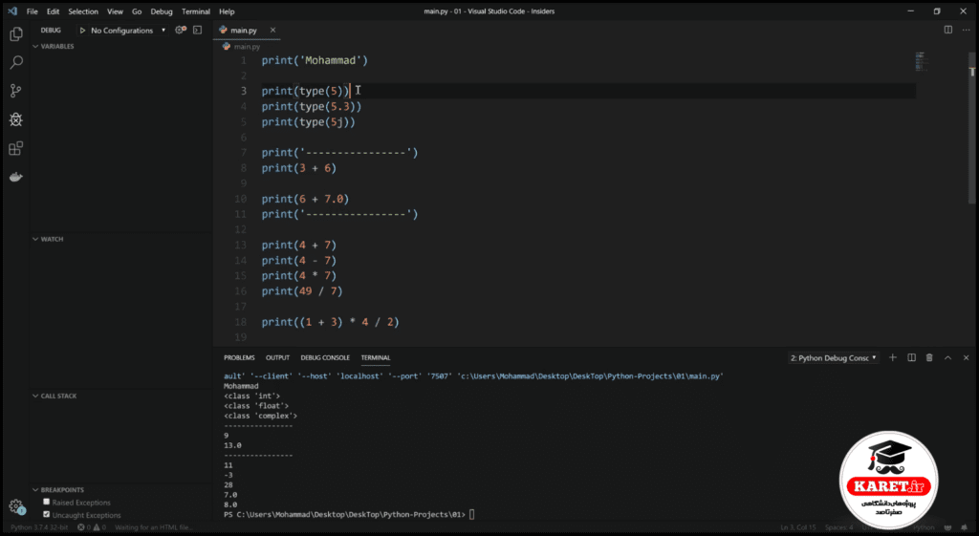
Task: Open launch.json via debug gear icon
Action: click(181, 30)
